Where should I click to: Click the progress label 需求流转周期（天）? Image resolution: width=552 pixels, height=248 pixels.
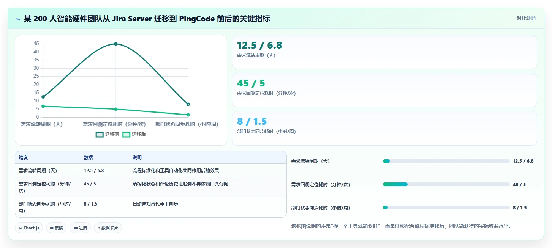310,161
